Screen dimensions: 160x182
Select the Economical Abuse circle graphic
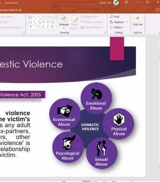point(65,114)
